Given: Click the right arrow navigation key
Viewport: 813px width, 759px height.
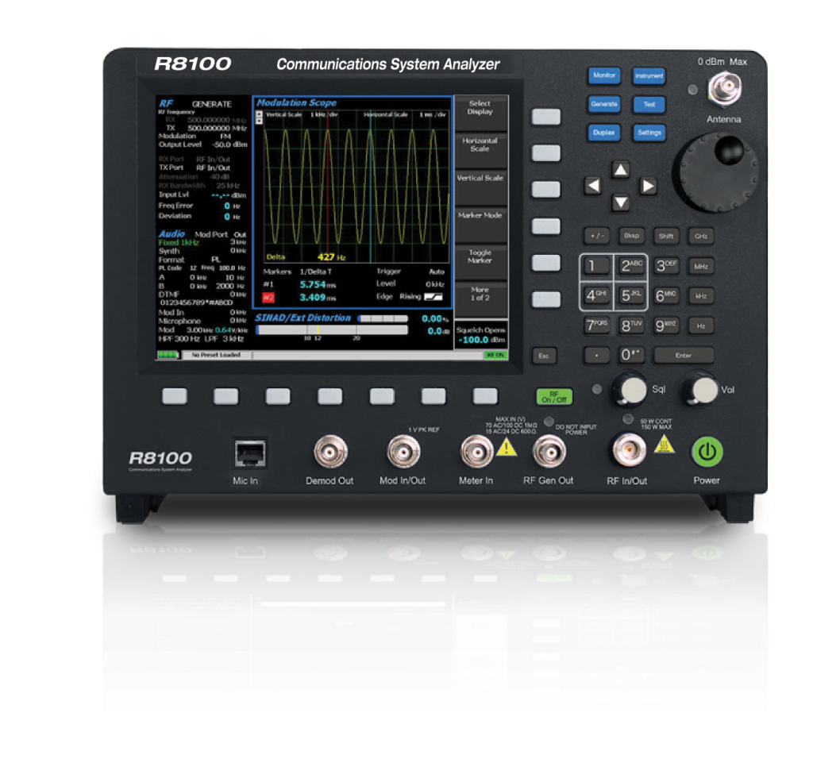Looking at the screenshot, I should [648, 186].
